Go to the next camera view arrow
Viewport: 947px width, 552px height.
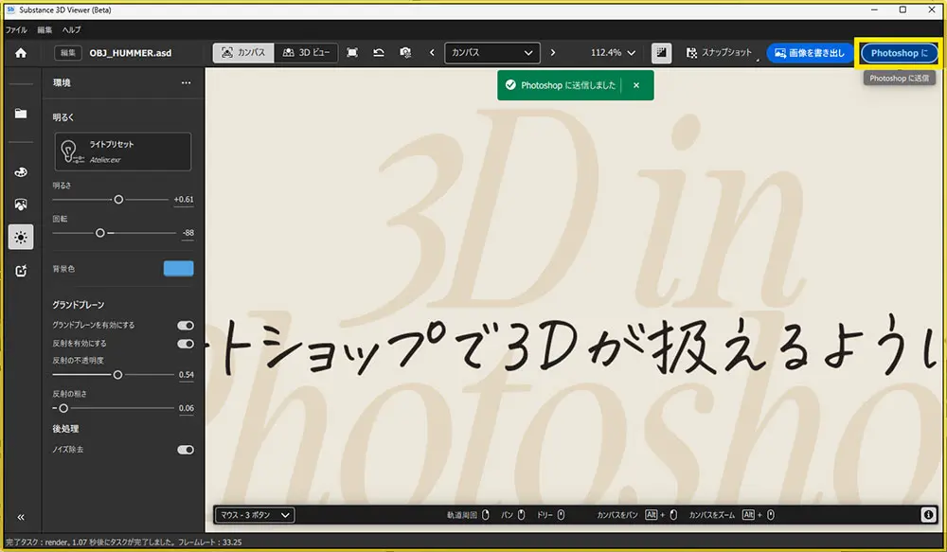(553, 53)
